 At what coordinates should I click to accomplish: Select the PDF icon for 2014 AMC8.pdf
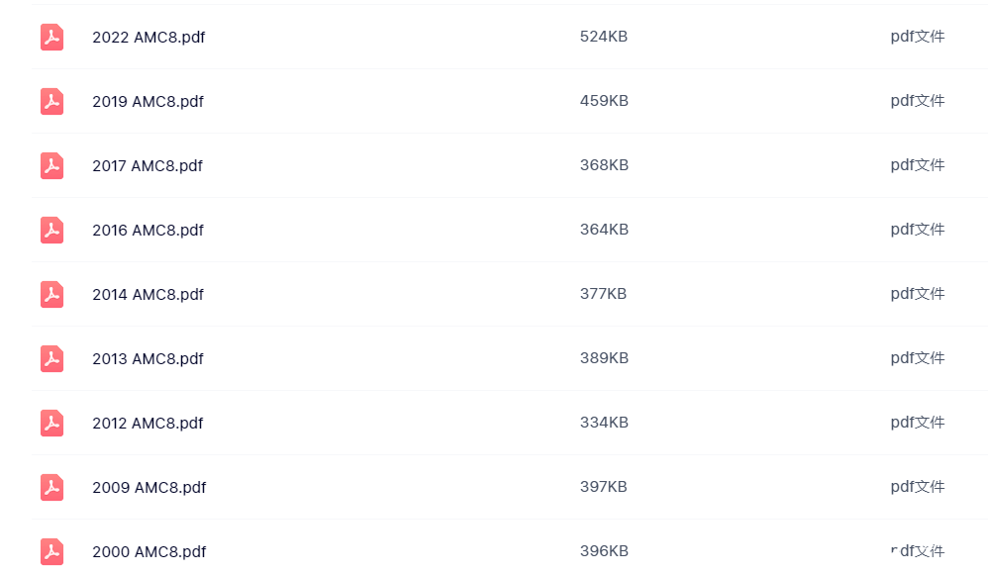pos(51,294)
